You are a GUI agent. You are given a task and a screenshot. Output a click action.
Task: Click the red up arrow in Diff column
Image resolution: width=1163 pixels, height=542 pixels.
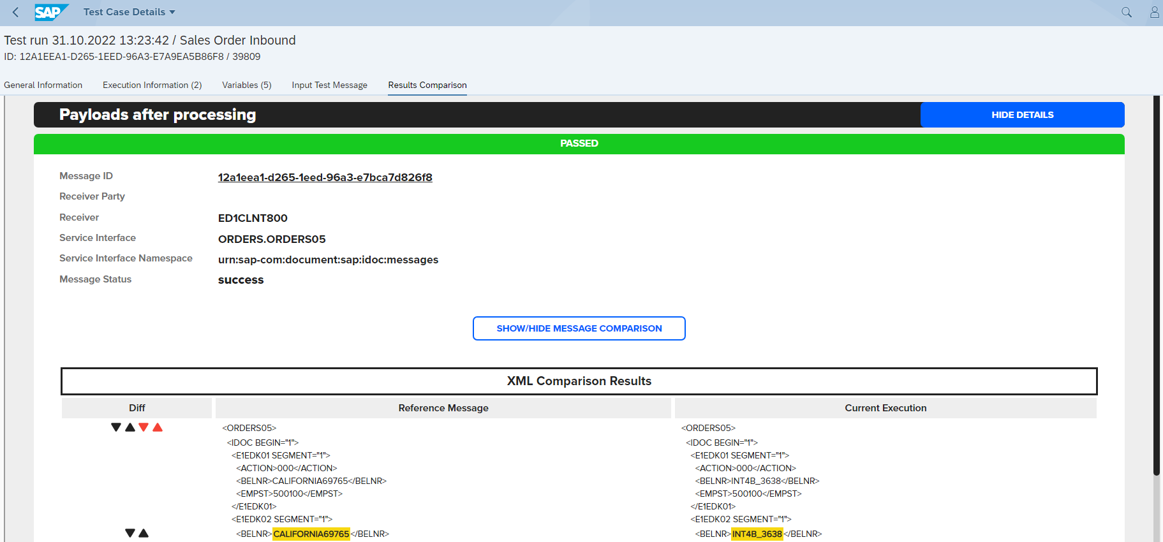(158, 427)
